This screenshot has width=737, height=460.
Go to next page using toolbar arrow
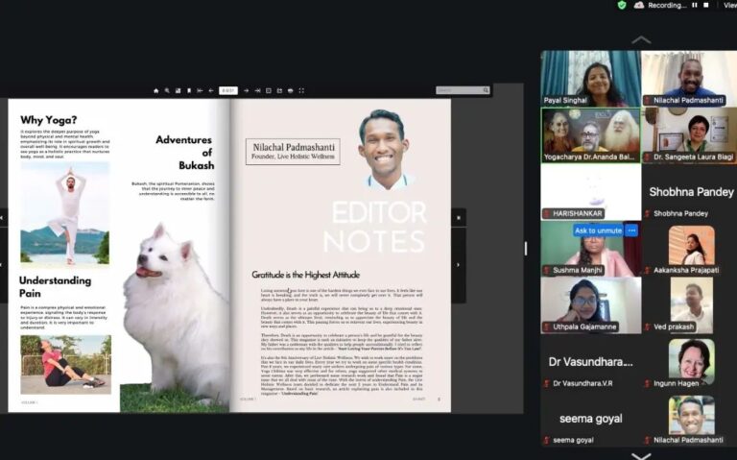[246, 90]
